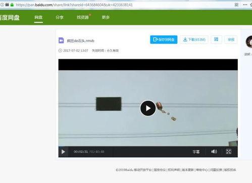Open the browser three-dot page actions menu
Viewport: 252px width, 183px height.
(245, 5)
